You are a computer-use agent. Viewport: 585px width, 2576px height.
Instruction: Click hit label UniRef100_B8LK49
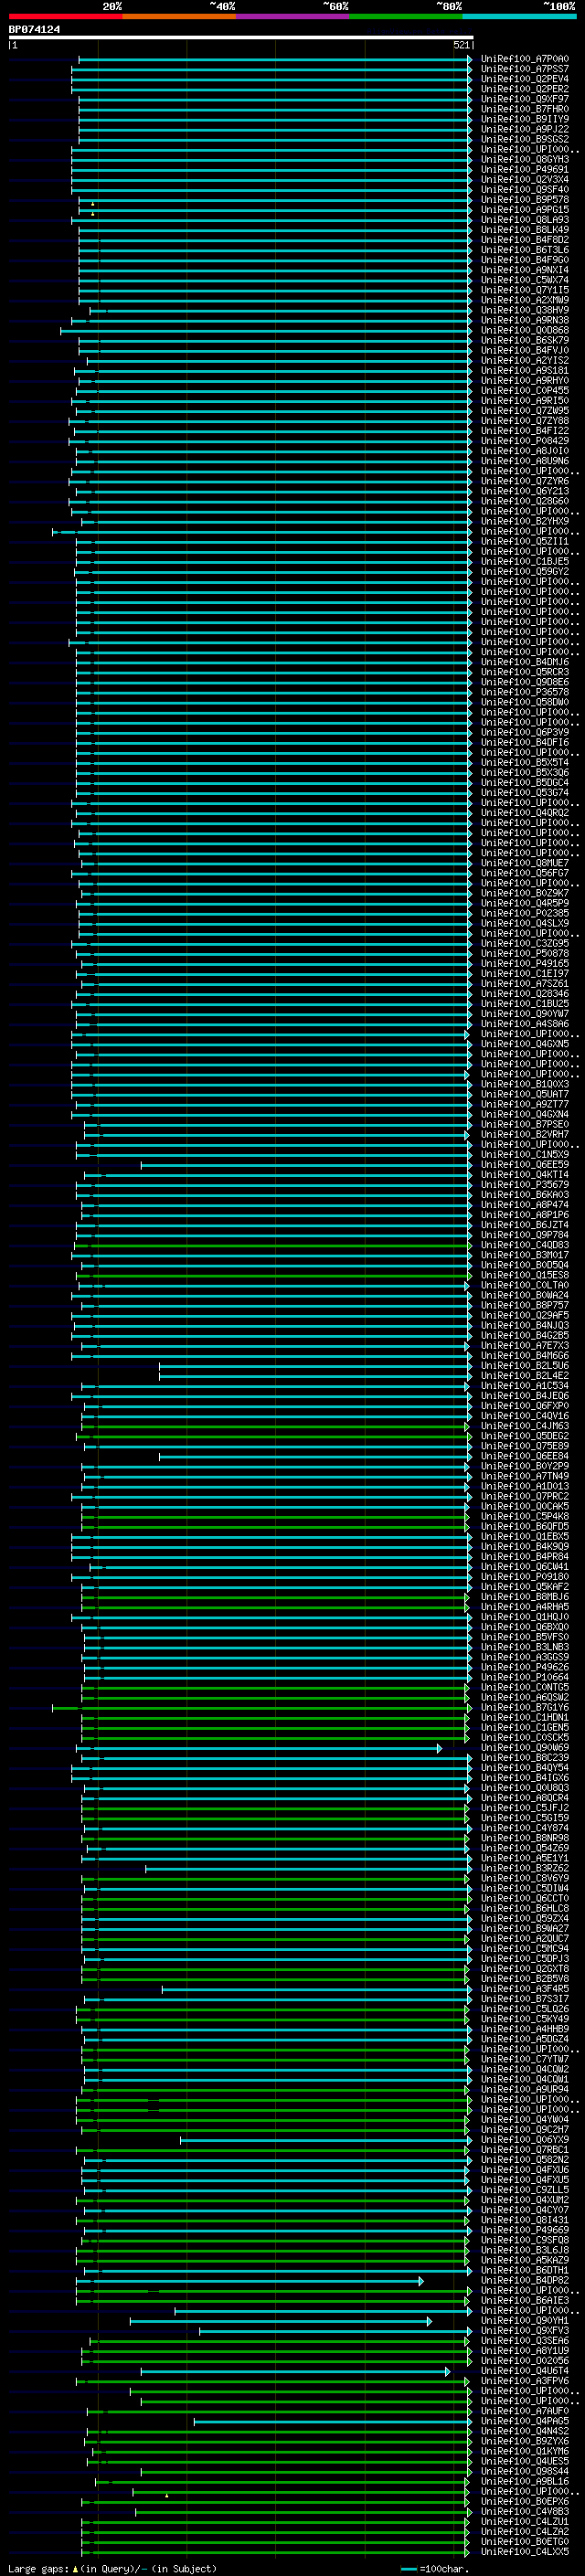[x=524, y=230]
